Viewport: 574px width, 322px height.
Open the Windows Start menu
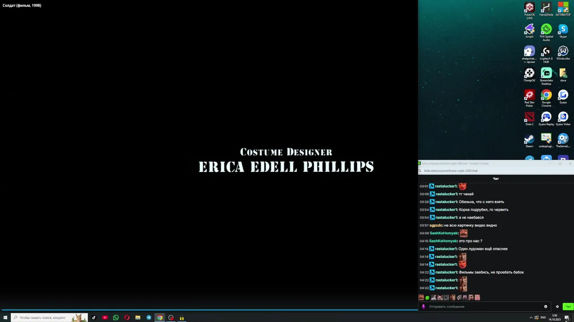[5, 318]
